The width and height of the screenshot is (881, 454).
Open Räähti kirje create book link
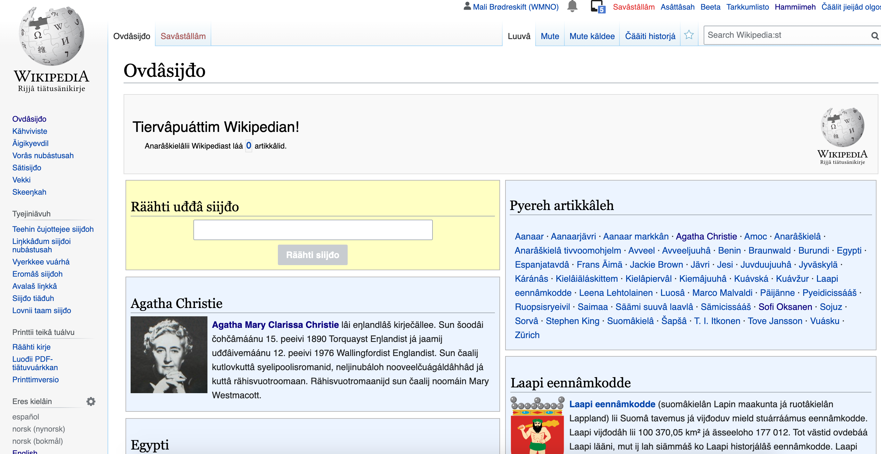[31, 347]
